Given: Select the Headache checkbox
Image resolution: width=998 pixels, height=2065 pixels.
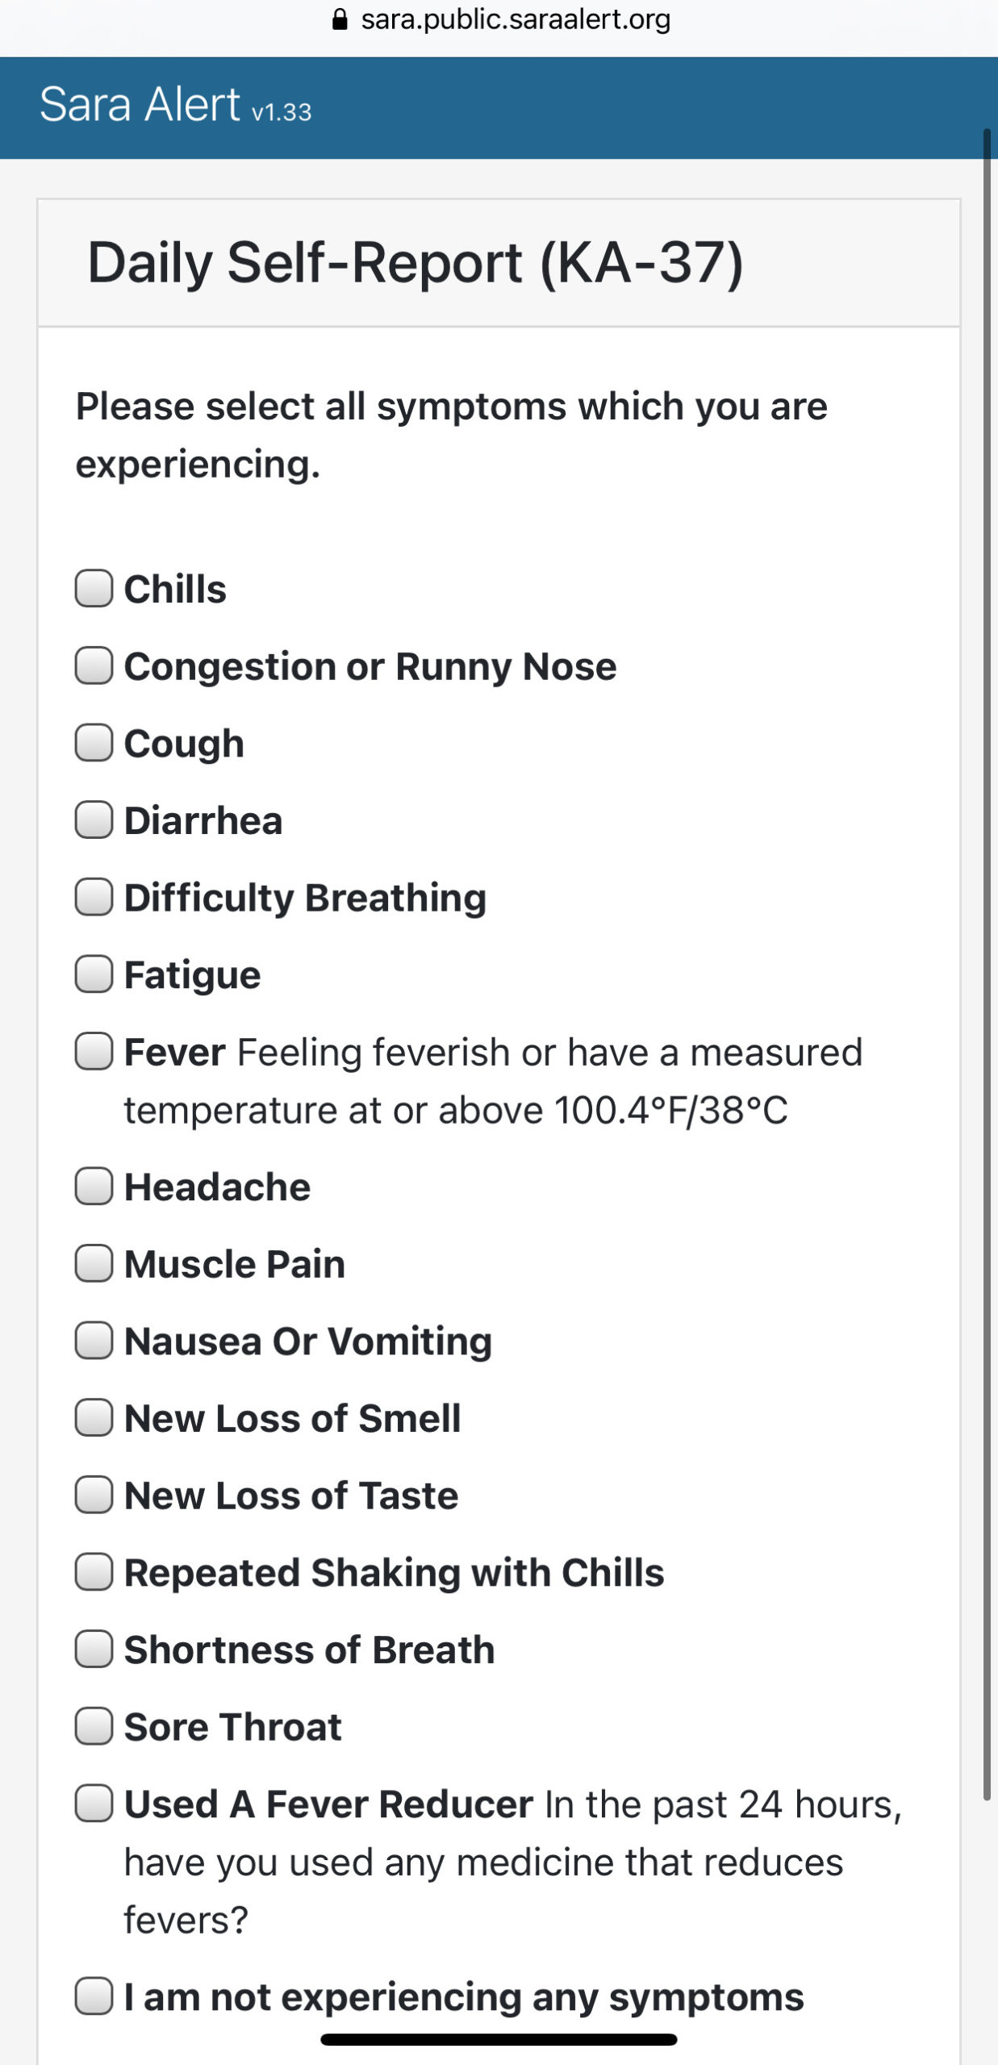Looking at the screenshot, I should [x=94, y=1186].
